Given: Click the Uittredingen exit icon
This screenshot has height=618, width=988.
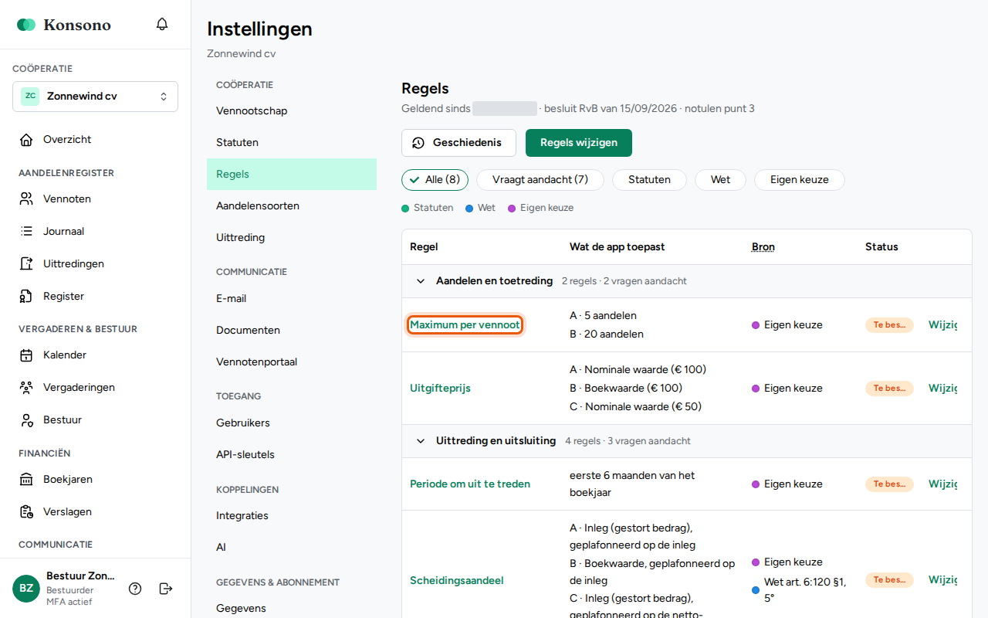Looking at the screenshot, I should 27,264.
